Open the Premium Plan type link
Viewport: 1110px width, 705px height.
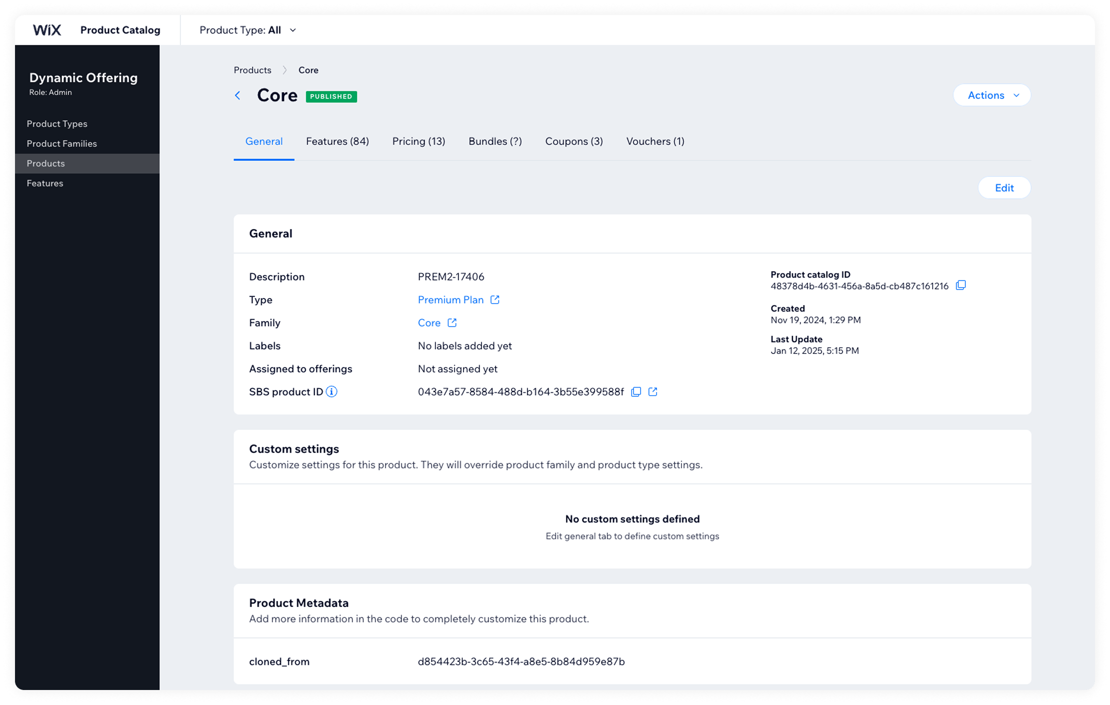450,300
